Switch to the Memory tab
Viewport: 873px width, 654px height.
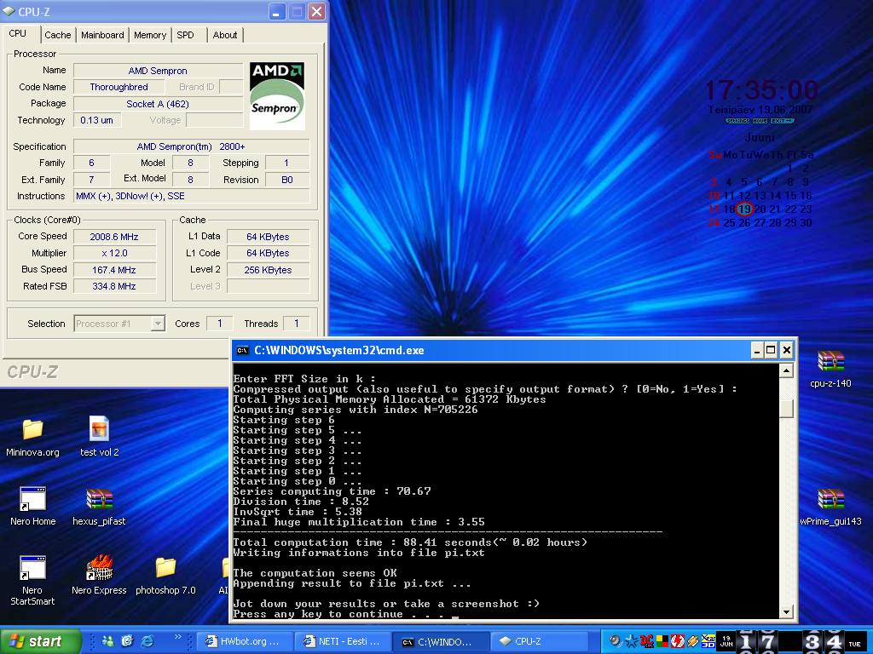tap(150, 35)
